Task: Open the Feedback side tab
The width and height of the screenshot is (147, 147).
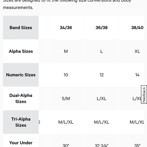Action: (x=144, y=94)
